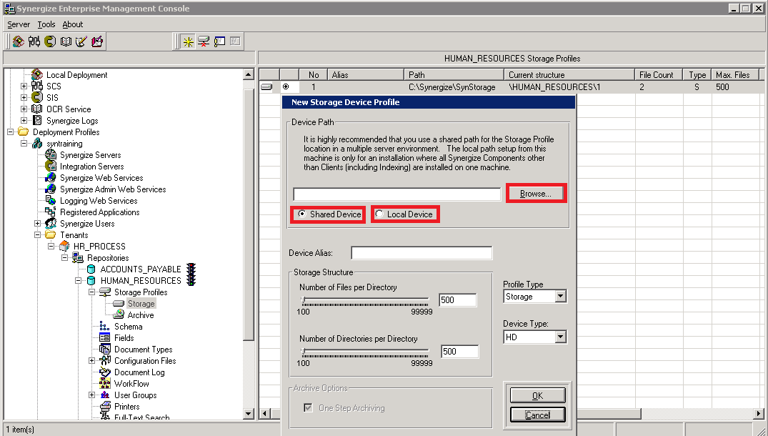
Task: Expand the Synergize Users node
Action: tap(37, 224)
